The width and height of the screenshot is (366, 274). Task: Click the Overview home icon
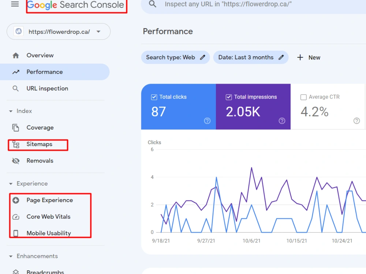16,56
